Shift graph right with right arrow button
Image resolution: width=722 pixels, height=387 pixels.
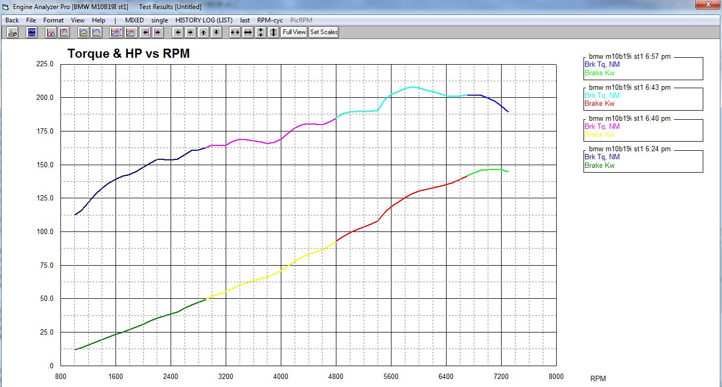tap(190, 32)
